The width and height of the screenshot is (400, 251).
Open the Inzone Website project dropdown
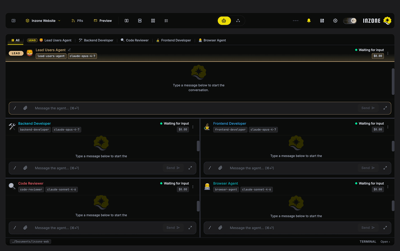click(x=43, y=21)
